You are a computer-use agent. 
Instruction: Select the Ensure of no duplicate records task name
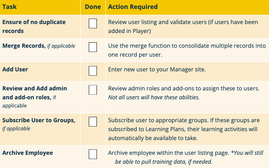pyautogui.click(x=34, y=26)
